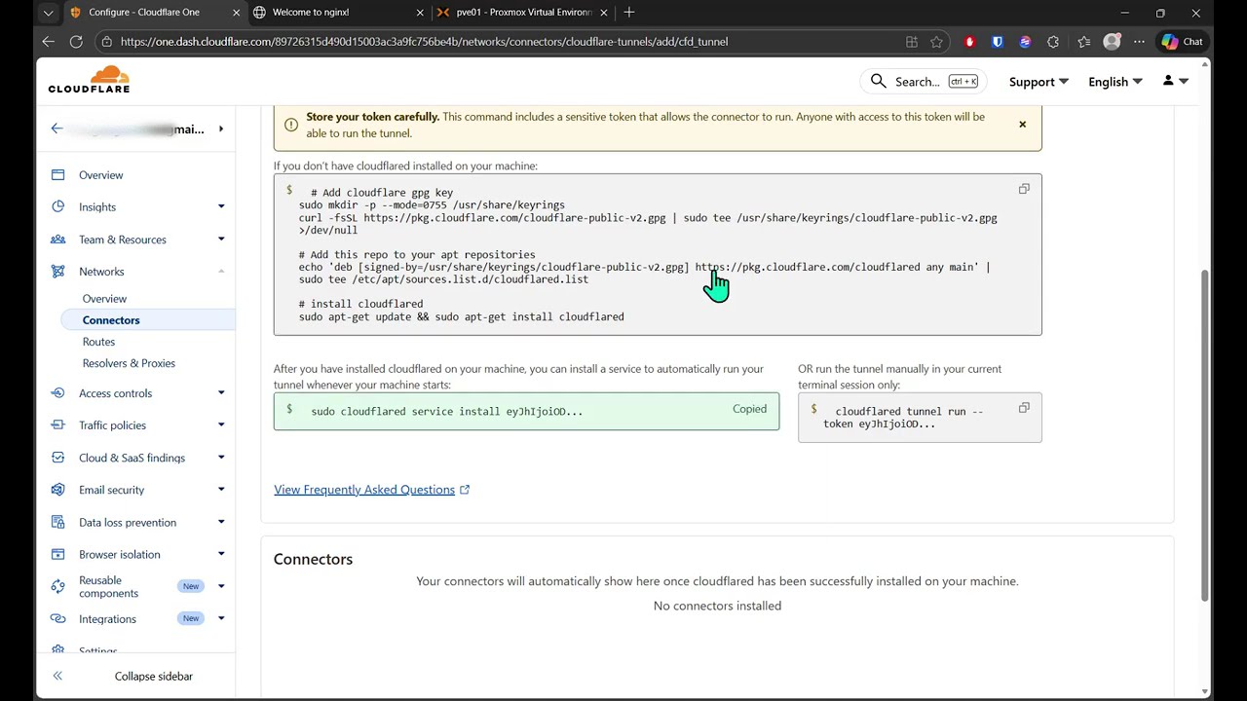
Task: Click the Overview sidebar icon
Action: coord(57,175)
